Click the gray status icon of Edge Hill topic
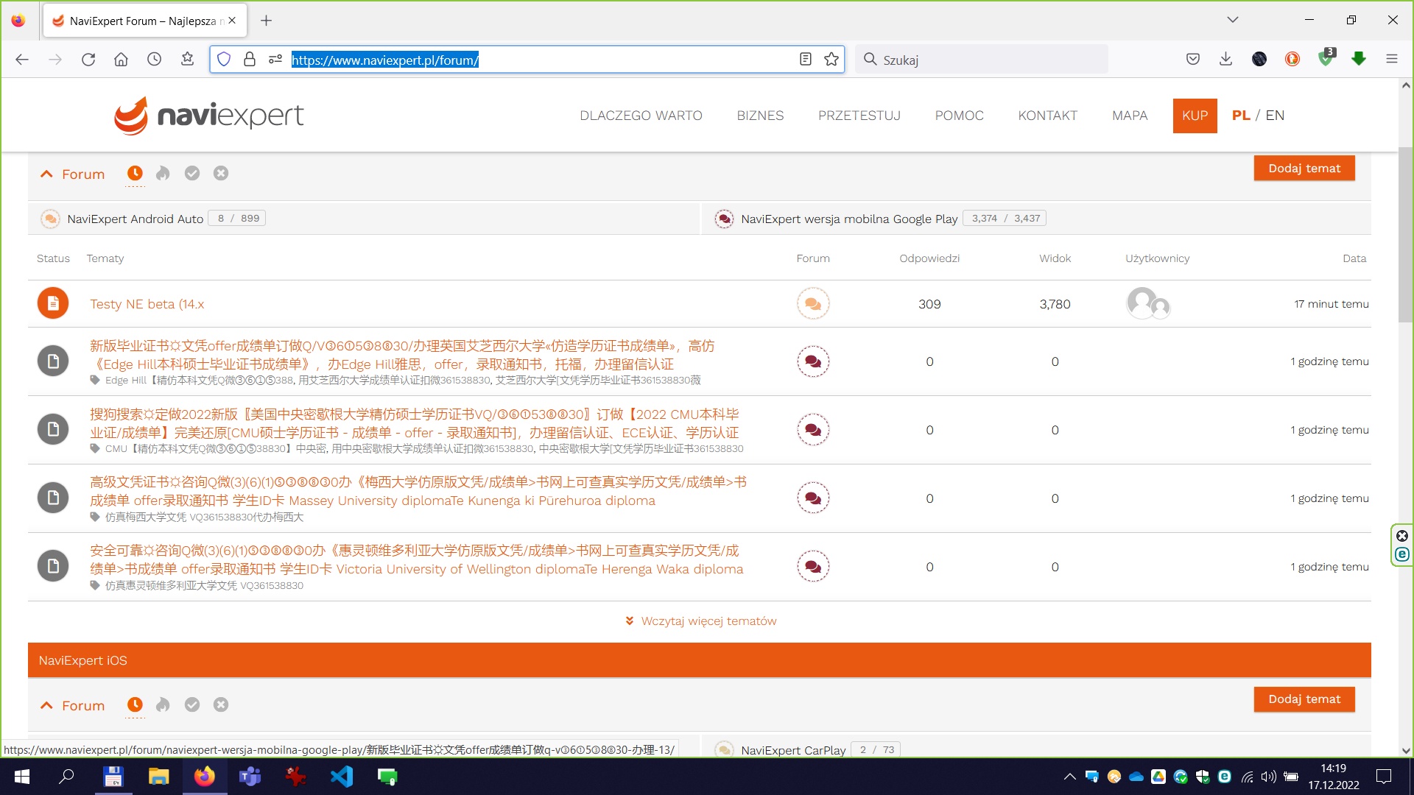The image size is (1414, 795). coord(53,361)
